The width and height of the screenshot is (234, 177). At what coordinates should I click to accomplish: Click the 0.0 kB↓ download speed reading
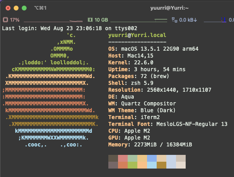188,20
